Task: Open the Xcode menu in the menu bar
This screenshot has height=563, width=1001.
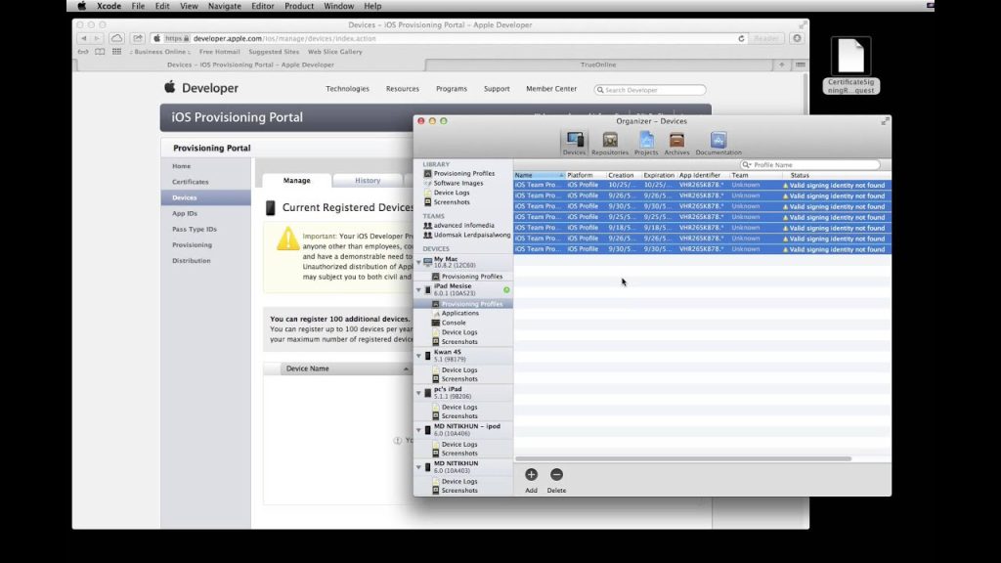Action: pyautogui.click(x=109, y=6)
